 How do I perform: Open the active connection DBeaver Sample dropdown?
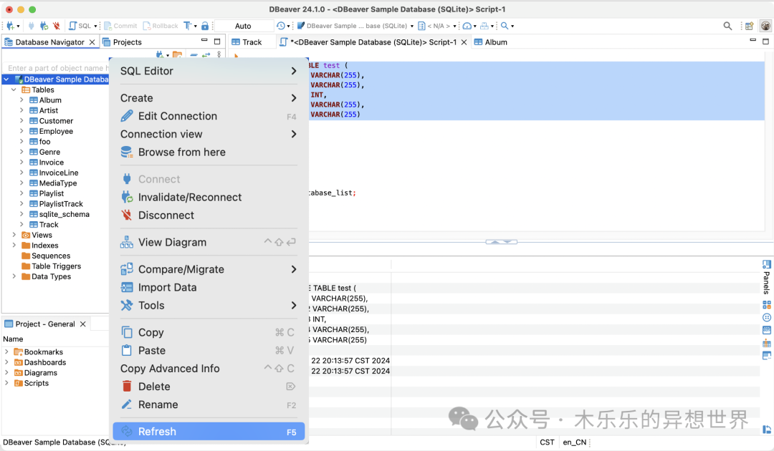[x=355, y=26]
